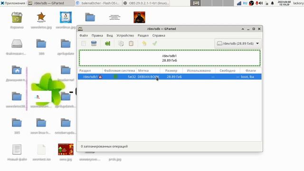This screenshot has width=304, height=171.
Task: Select the red aeon.jpg thumbnail on desktop
Action: [x=66, y=149]
